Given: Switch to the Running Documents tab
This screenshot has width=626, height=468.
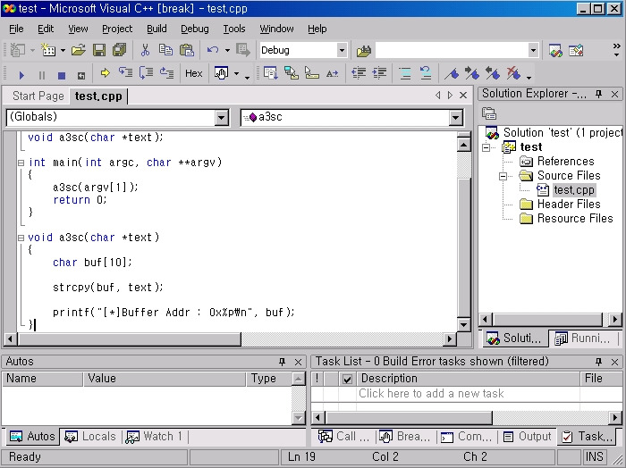Looking at the screenshot, I should (583, 338).
